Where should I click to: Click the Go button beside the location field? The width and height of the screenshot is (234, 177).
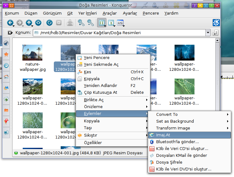tap(215, 33)
